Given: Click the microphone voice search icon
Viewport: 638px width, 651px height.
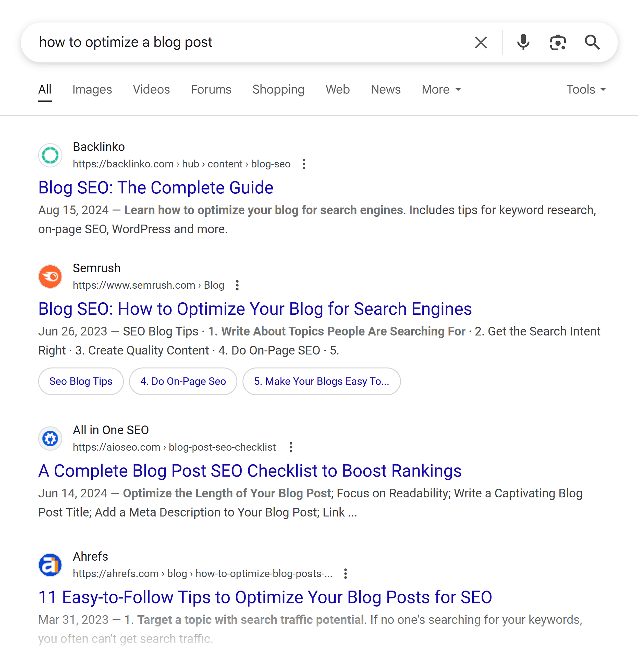Looking at the screenshot, I should tap(523, 42).
